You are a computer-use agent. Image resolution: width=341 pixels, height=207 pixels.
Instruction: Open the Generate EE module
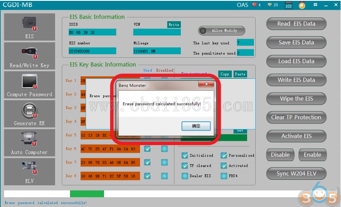point(29,114)
